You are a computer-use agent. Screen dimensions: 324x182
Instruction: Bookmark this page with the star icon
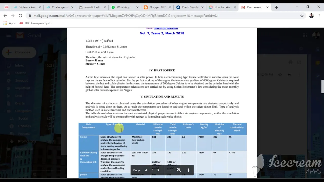(x=302, y=16)
